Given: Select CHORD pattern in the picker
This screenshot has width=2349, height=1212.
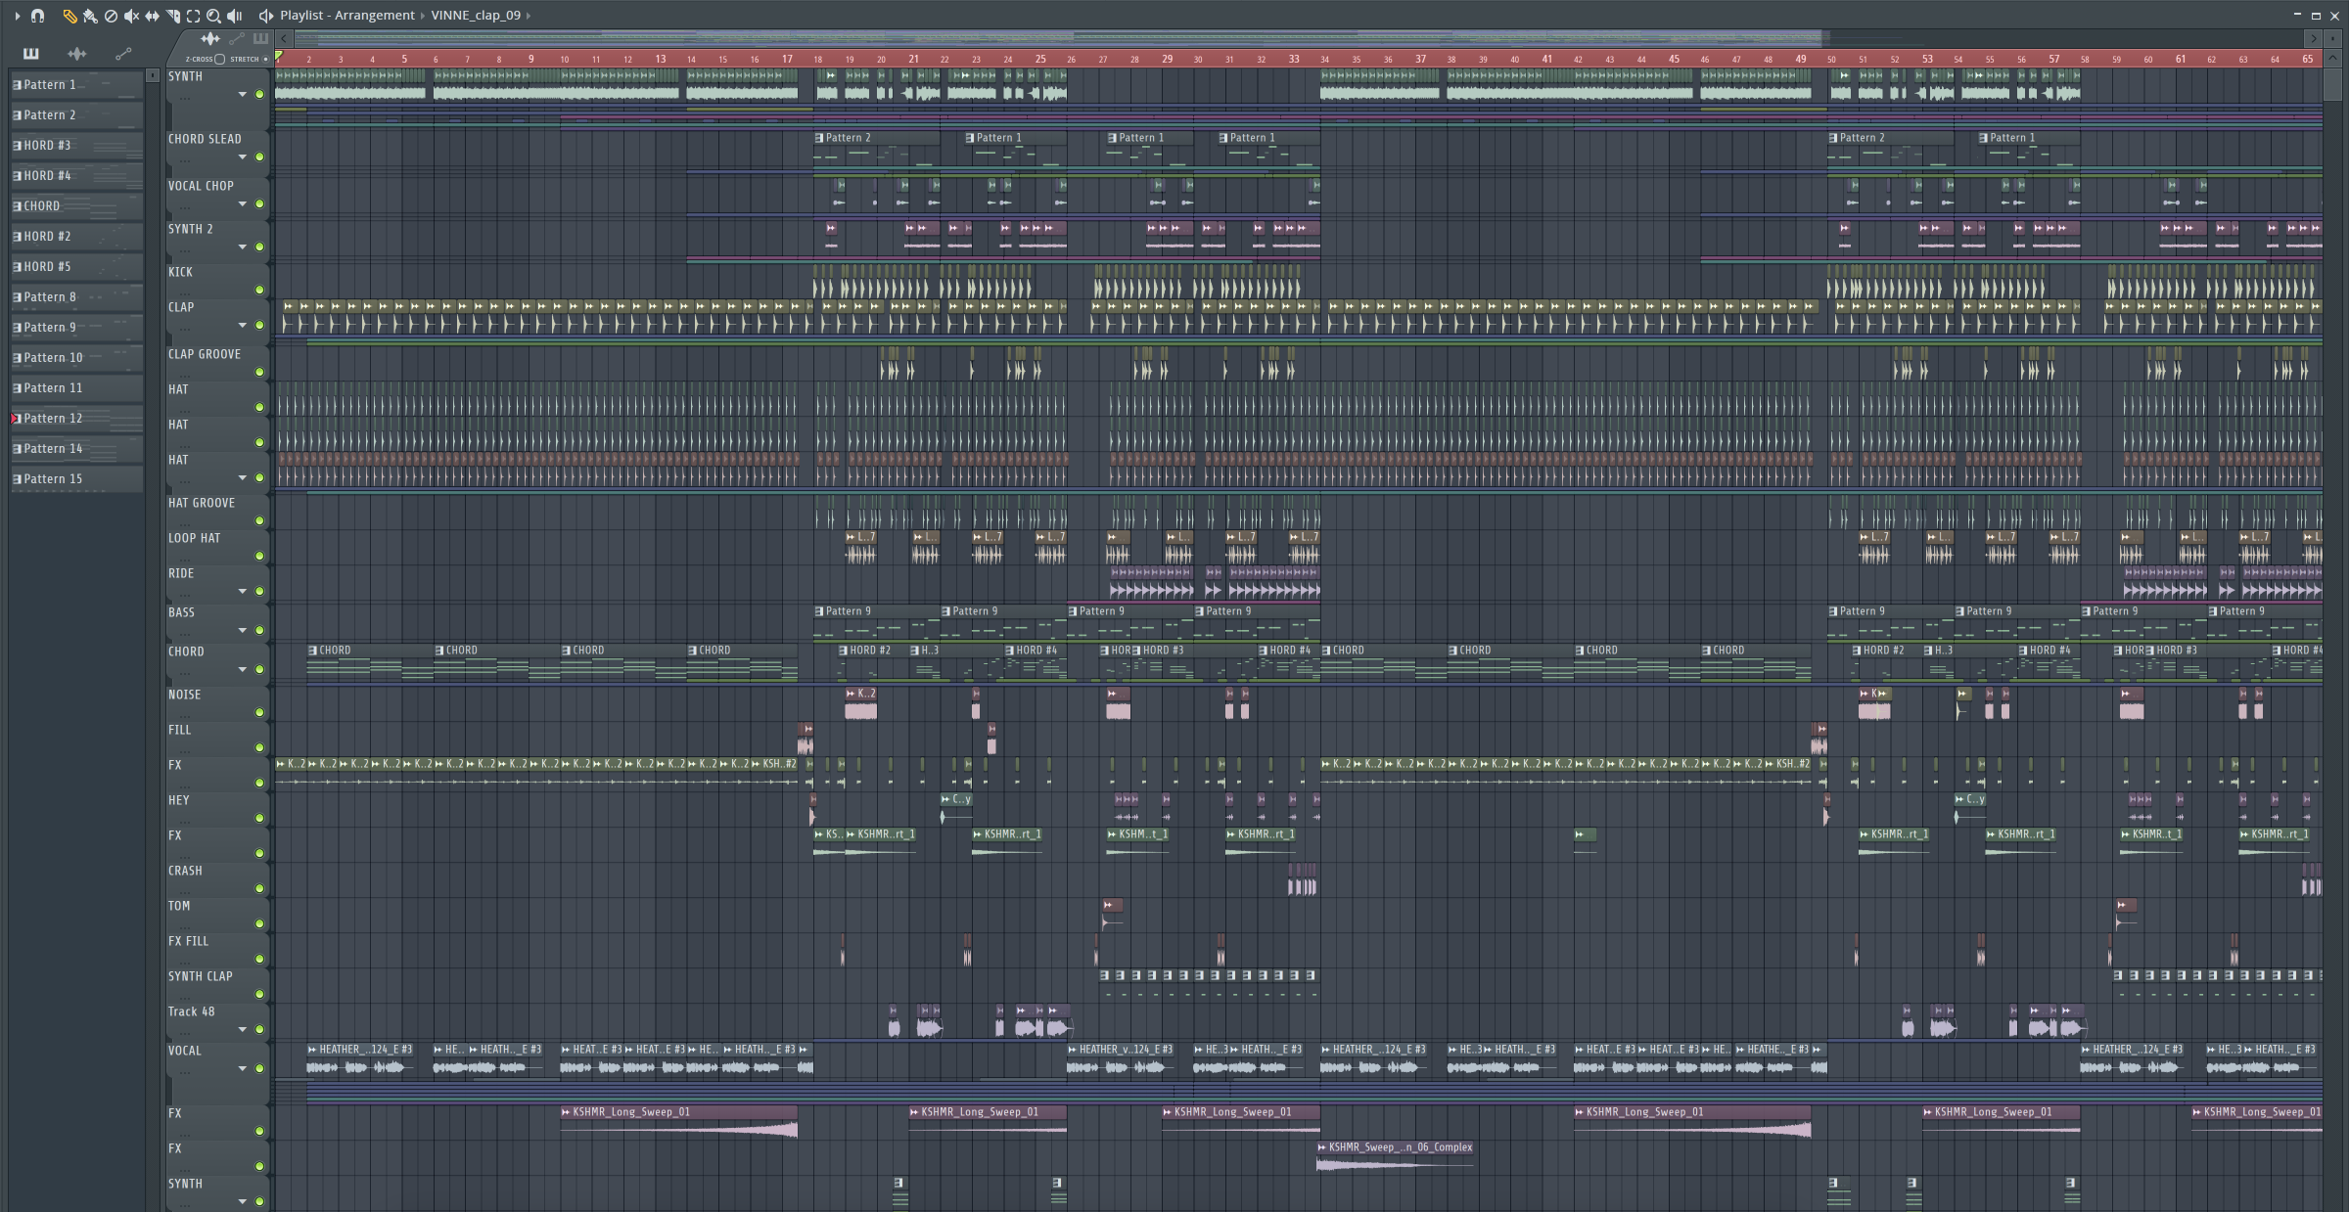Looking at the screenshot, I should [77, 206].
